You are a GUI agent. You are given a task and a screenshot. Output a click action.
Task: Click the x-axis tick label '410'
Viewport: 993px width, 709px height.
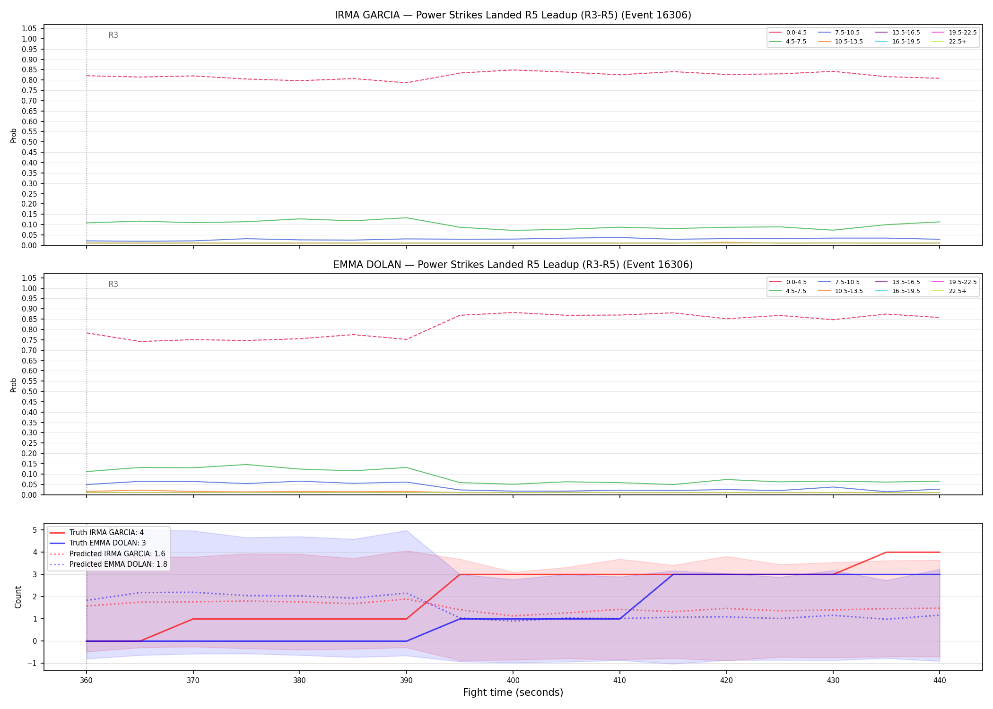[619, 681]
